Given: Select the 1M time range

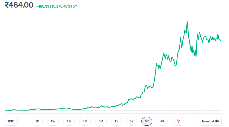Looking at the screenshot, I should (x=69, y=121).
